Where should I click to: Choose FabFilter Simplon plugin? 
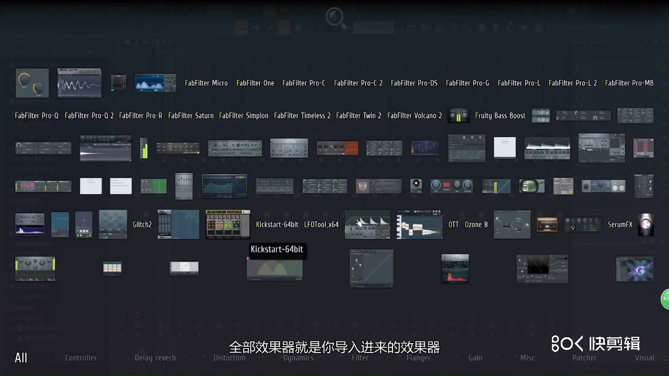[244, 116]
